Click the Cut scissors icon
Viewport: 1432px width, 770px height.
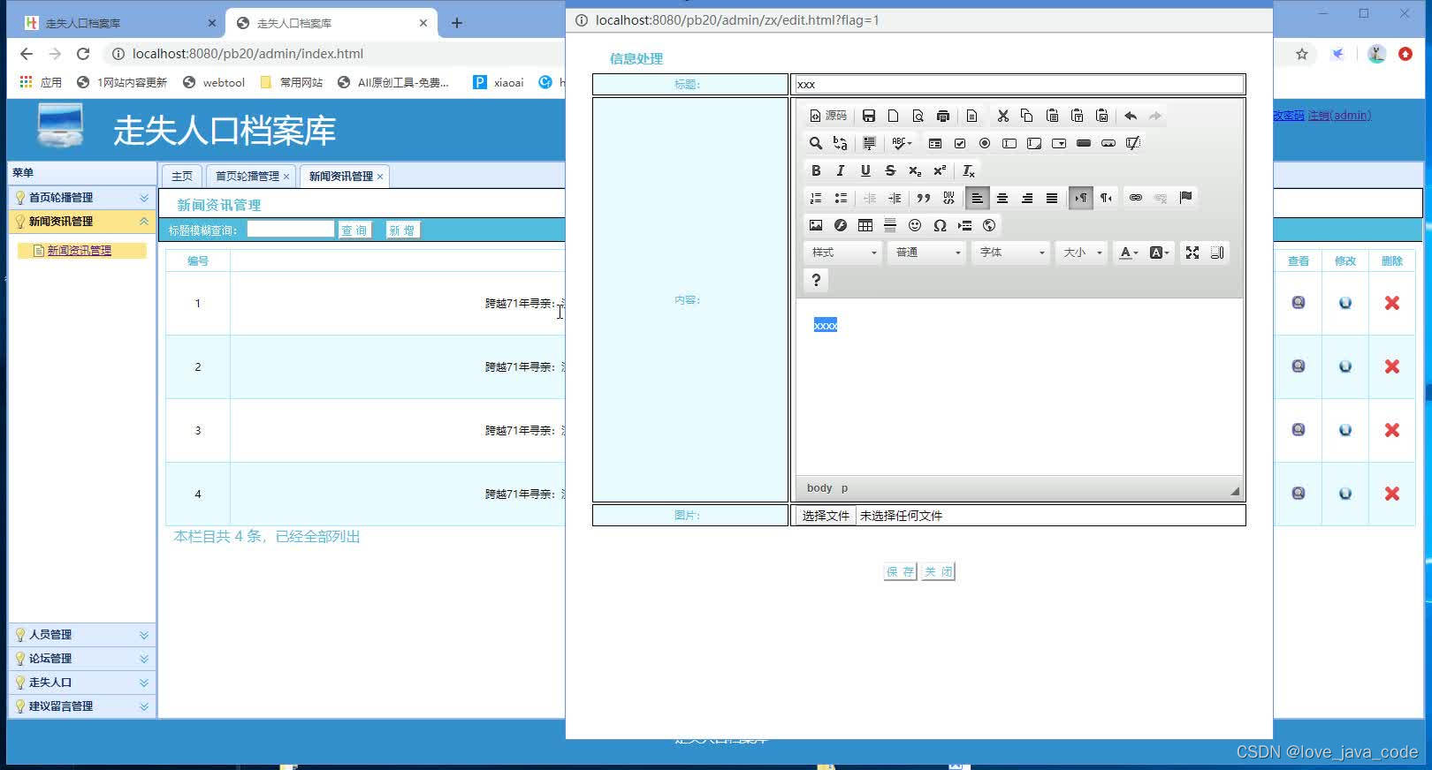[1002, 116]
